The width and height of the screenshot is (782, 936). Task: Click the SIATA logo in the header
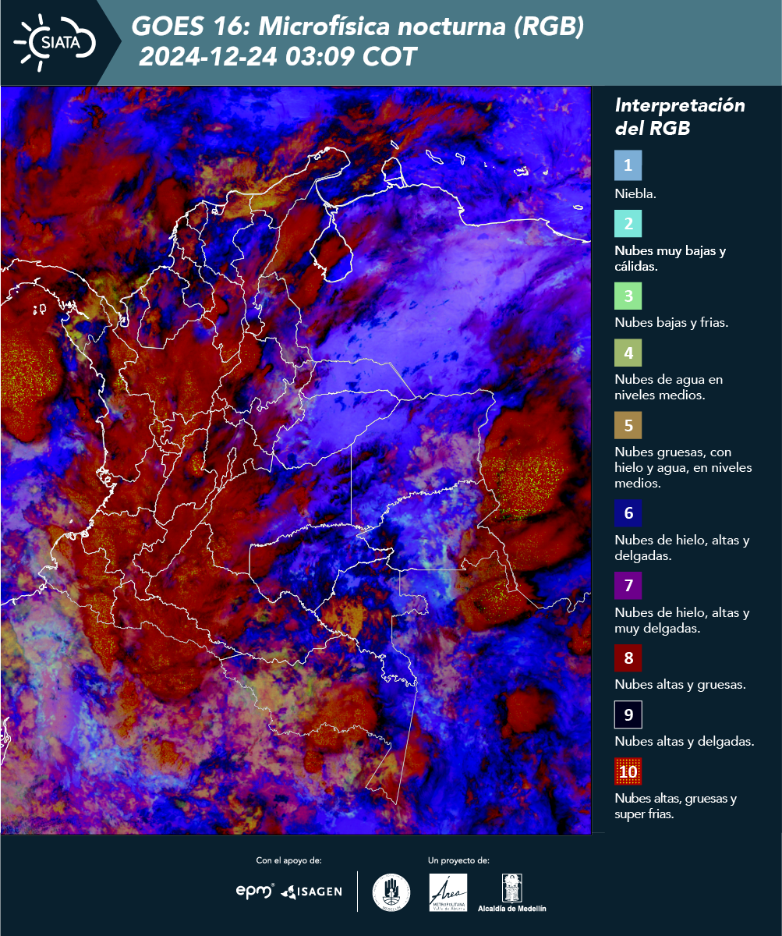[55, 42]
